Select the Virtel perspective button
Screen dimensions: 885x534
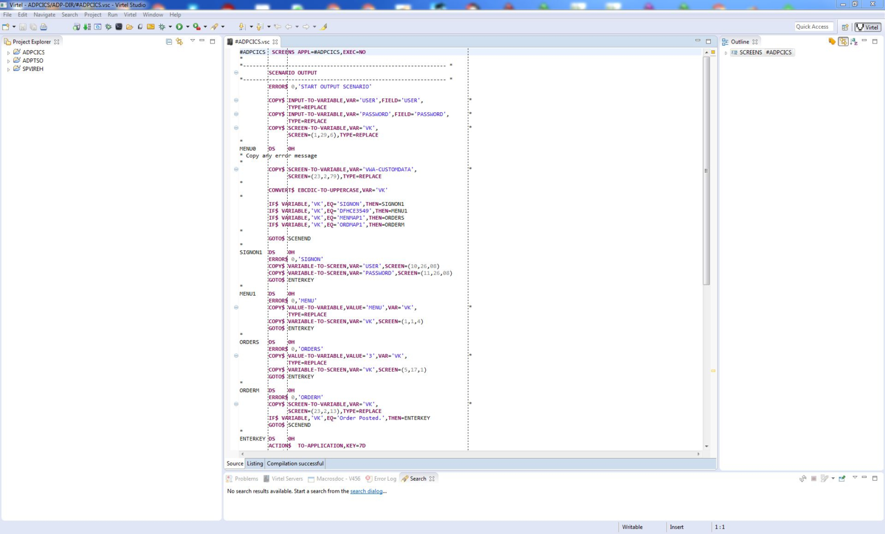click(867, 27)
